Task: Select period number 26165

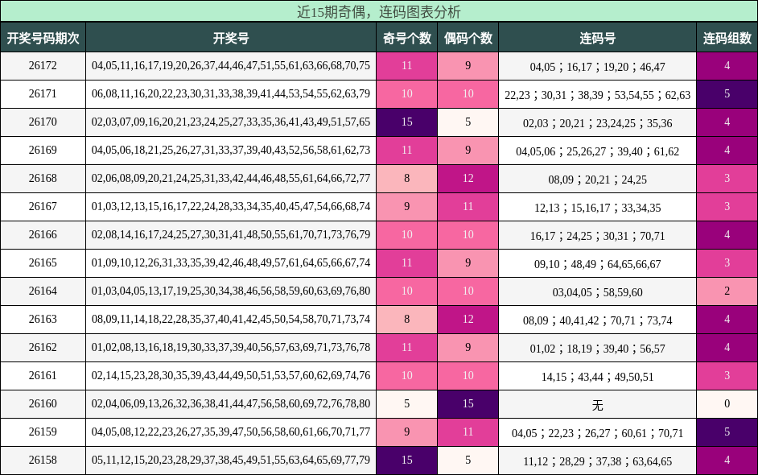Action: [43, 262]
